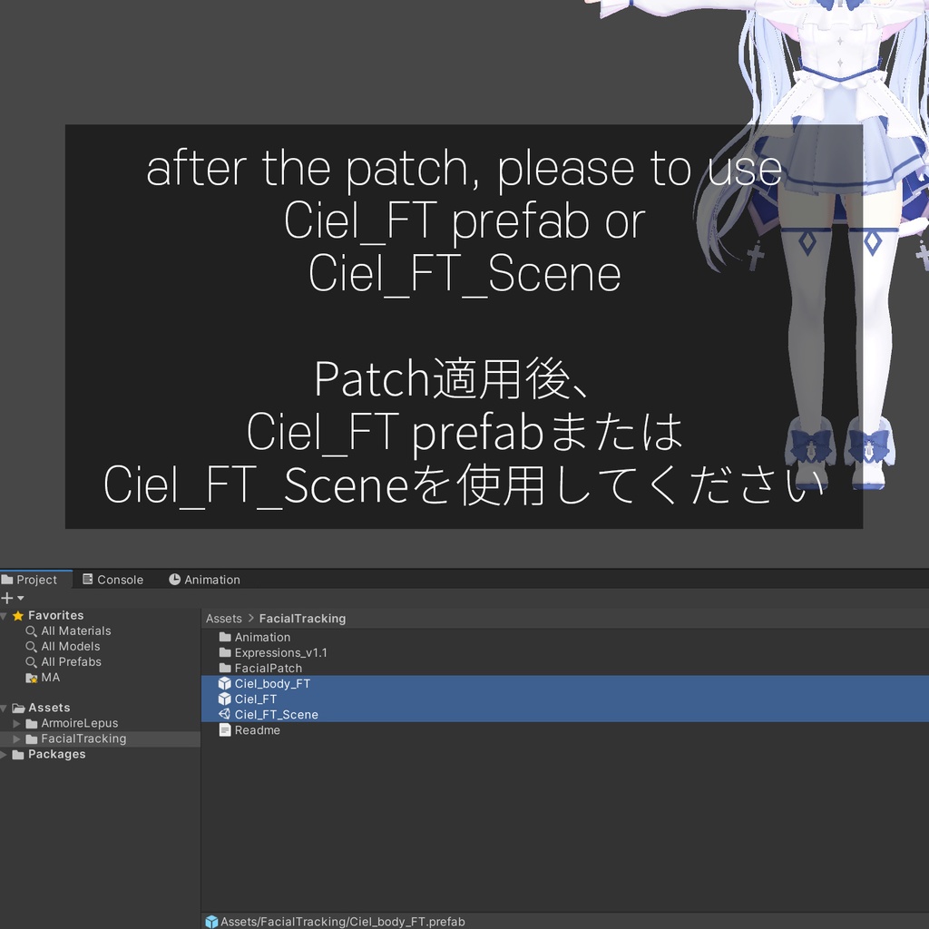This screenshot has height=929, width=929.
Task: Click Assets in the breadcrumb path
Action: click(222, 618)
